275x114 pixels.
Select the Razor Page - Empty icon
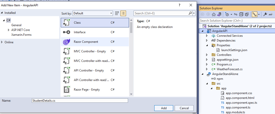67,90
